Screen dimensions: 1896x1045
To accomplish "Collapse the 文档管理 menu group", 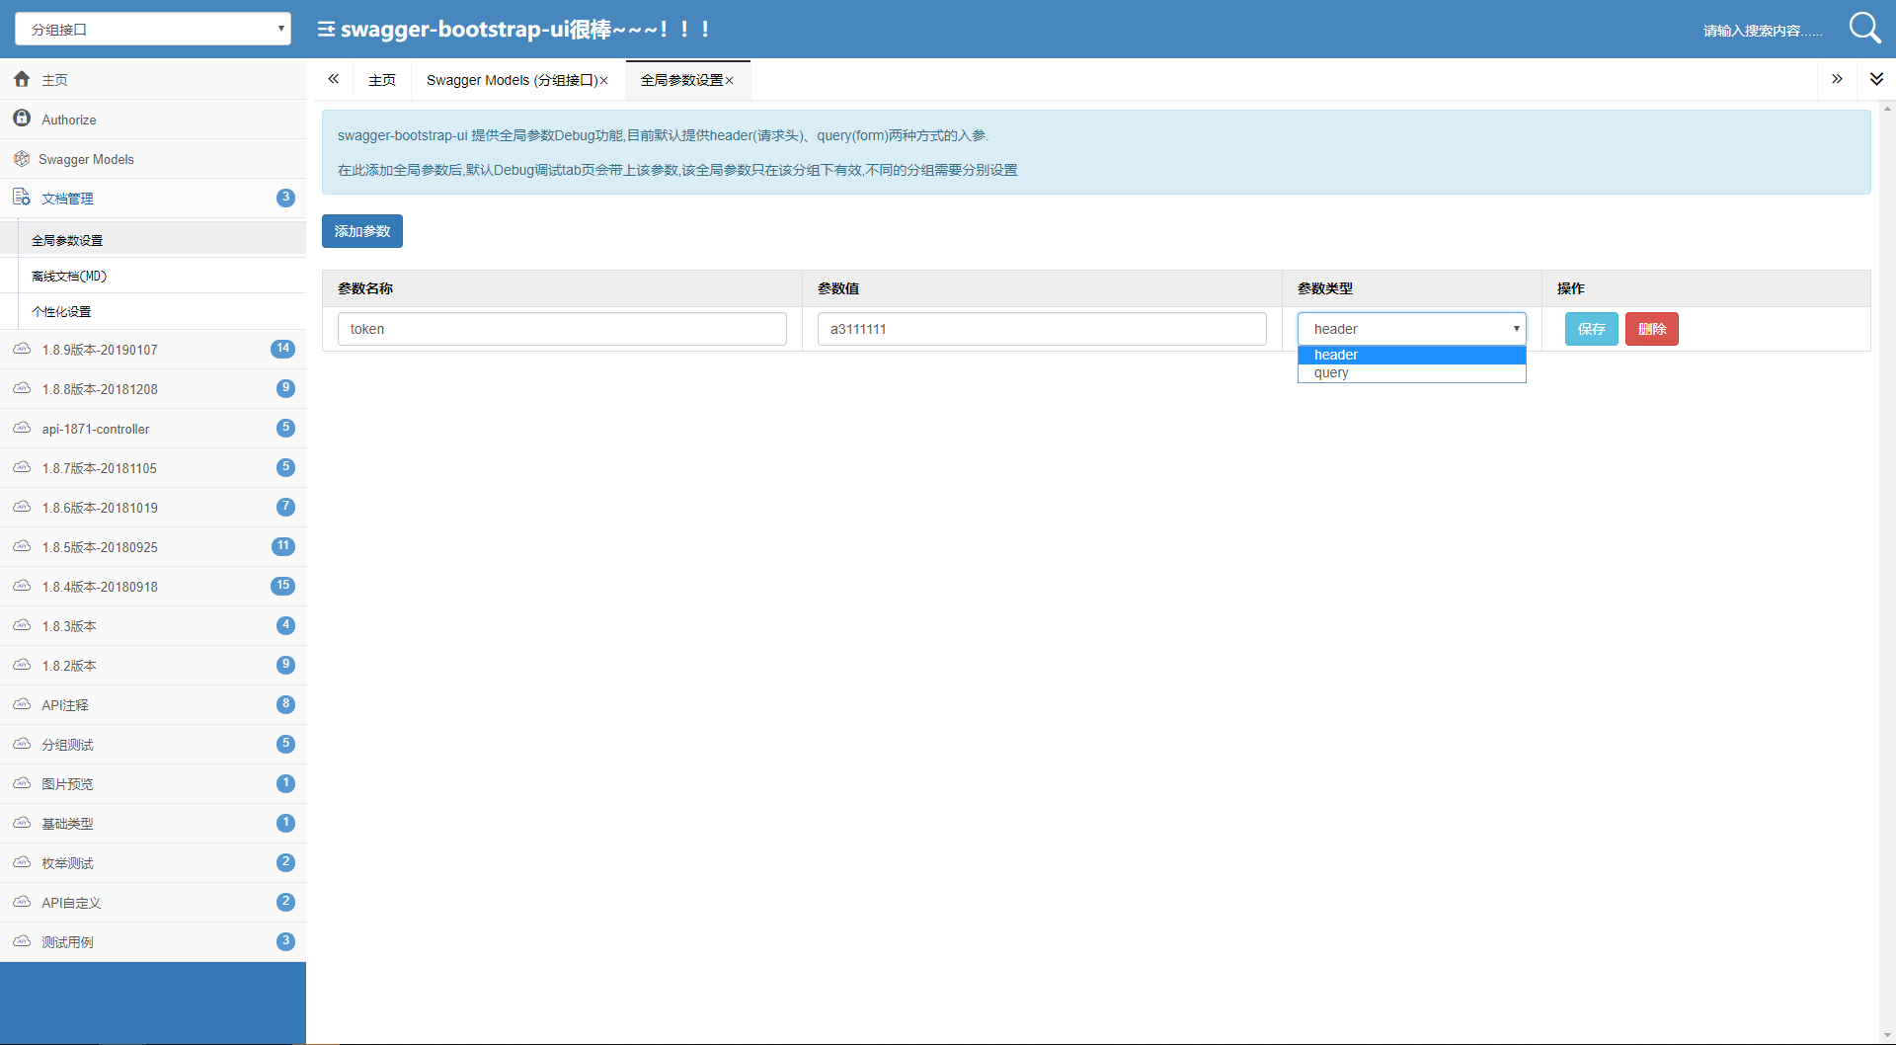I will pyautogui.click(x=153, y=198).
